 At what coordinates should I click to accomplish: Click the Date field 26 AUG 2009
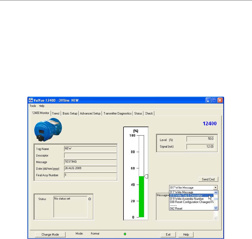90,168
